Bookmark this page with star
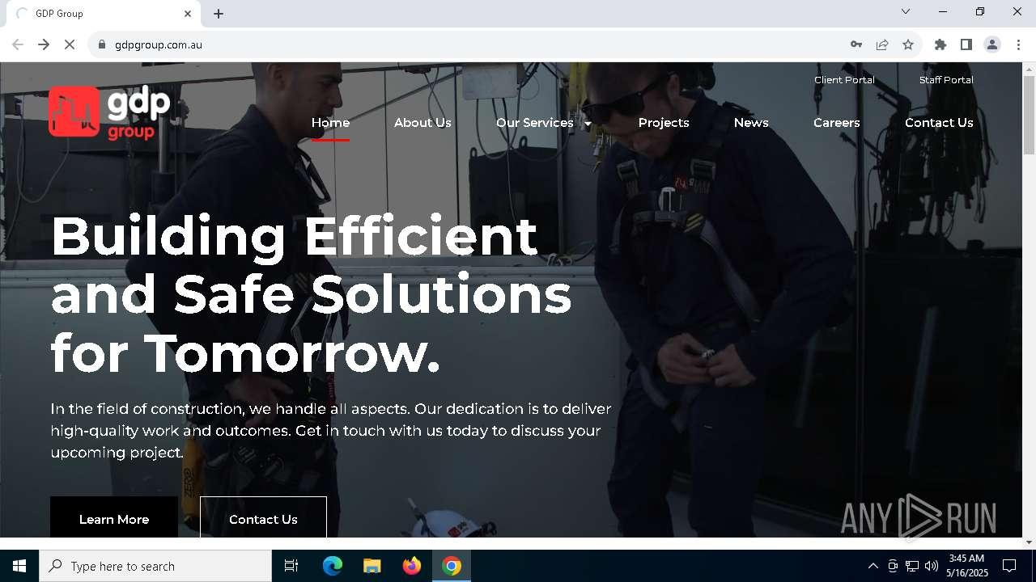The width and height of the screenshot is (1036, 582). (x=908, y=44)
